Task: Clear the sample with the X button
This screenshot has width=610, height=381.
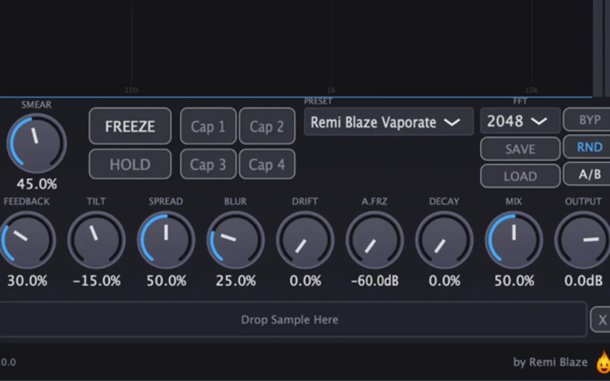Action: (x=601, y=320)
